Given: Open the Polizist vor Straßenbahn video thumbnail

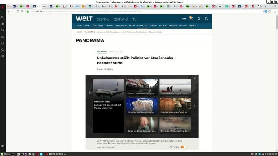Looking at the screenshot, I should 142,87.
